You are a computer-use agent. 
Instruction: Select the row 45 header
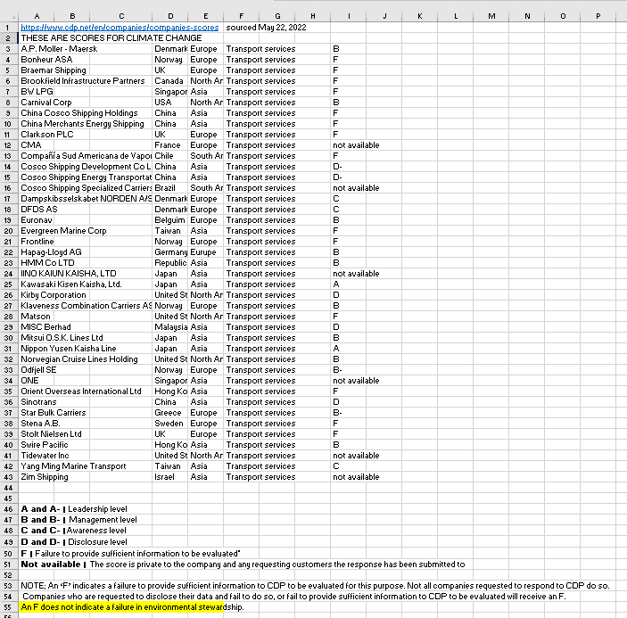pos(8,499)
